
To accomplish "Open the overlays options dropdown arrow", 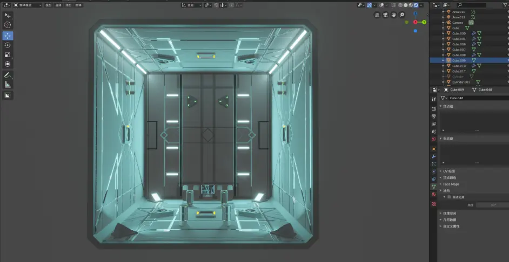I will (x=386, y=5).
